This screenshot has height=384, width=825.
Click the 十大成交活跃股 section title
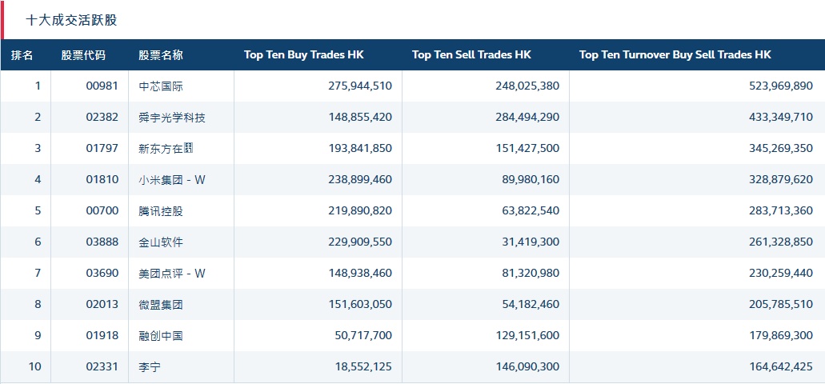click(x=71, y=20)
